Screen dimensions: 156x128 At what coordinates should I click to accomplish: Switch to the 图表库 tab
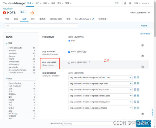(x=43, y=19)
